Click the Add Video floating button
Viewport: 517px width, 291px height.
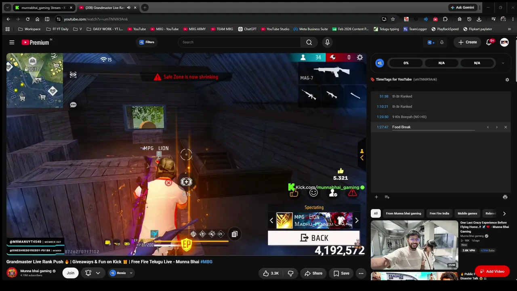tap(492, 271)
